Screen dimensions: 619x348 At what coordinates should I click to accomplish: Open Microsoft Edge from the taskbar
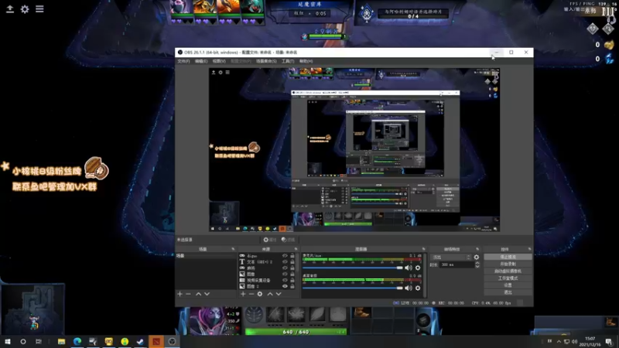[77, 341]
